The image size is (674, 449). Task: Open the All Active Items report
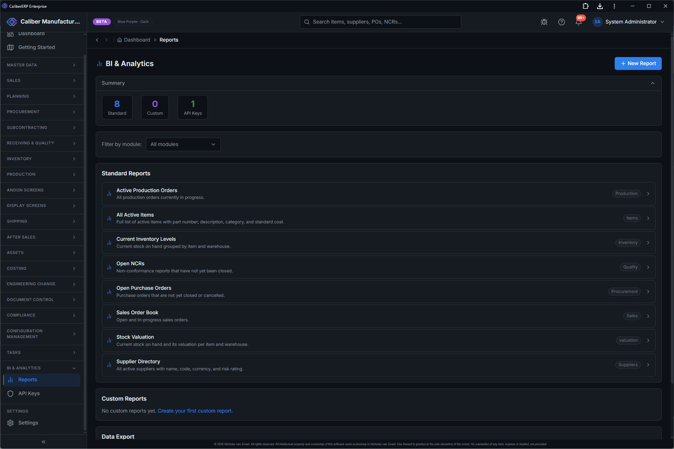click(x=378, y=218)
